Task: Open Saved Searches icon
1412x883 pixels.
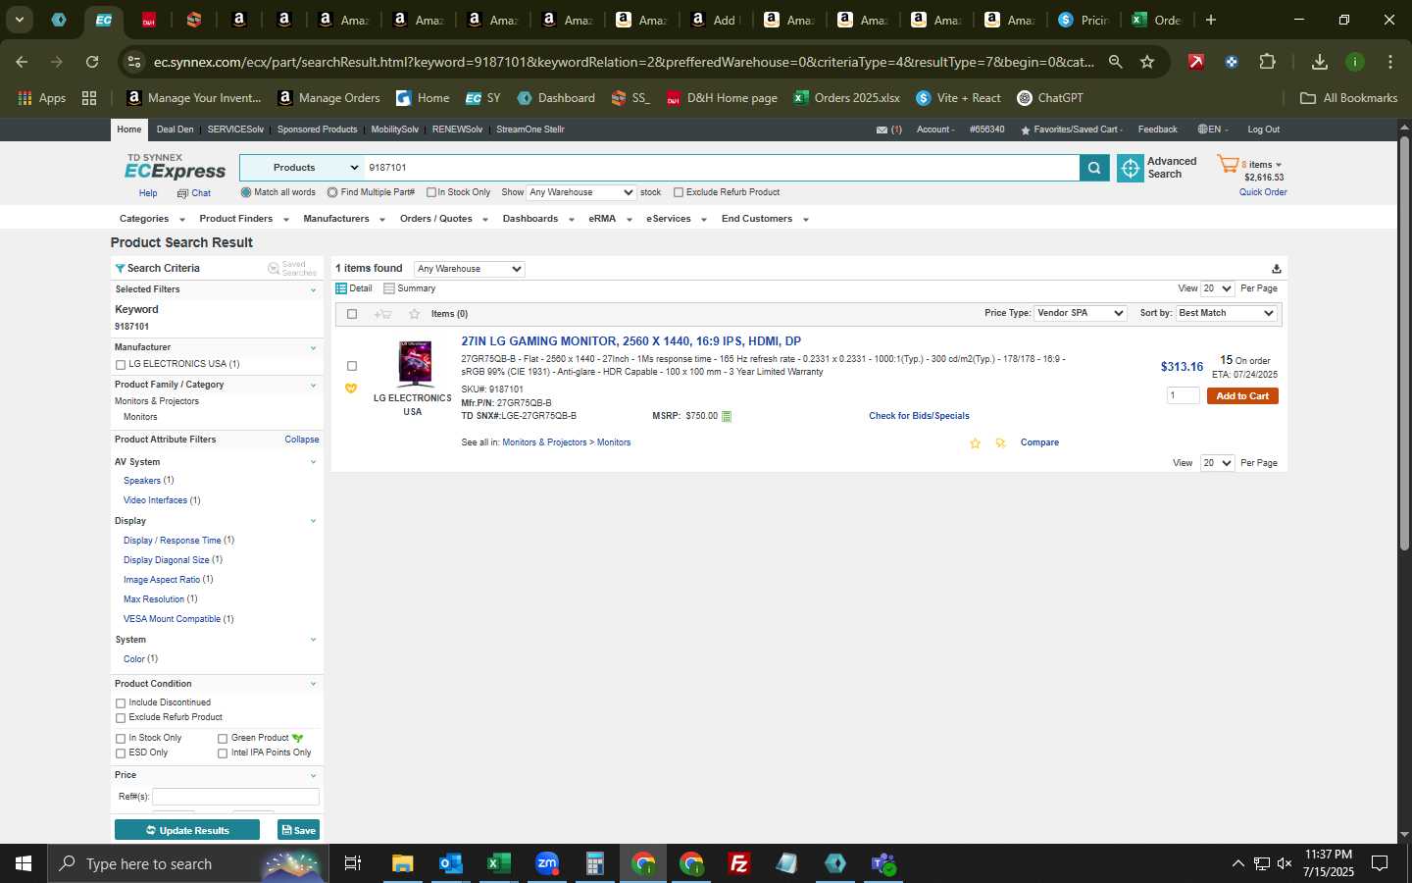Action: 274,269
